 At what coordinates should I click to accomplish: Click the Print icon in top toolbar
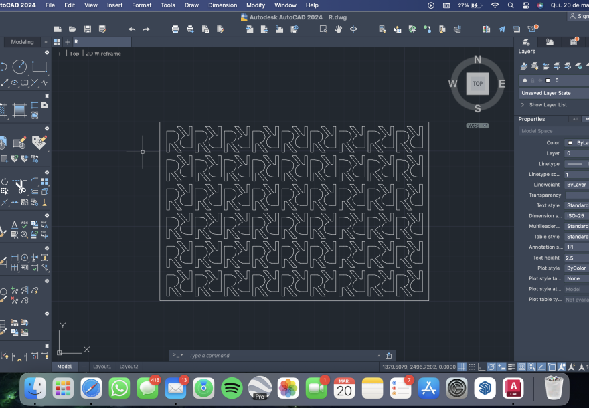(x=175, y=29)
